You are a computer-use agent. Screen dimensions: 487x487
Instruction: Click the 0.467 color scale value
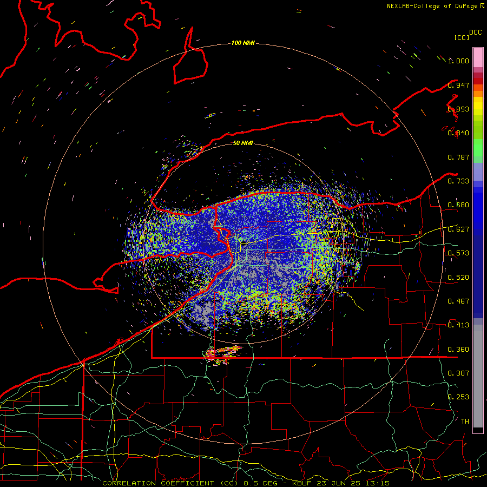(x=458, y=301)
